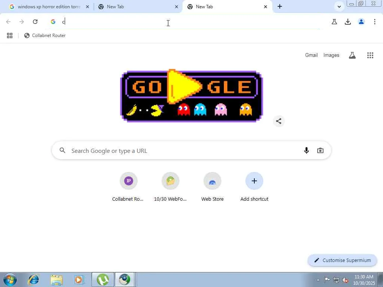Launch Internet Explorer from the taskbar
383x287 pixels.
point(33,280)
